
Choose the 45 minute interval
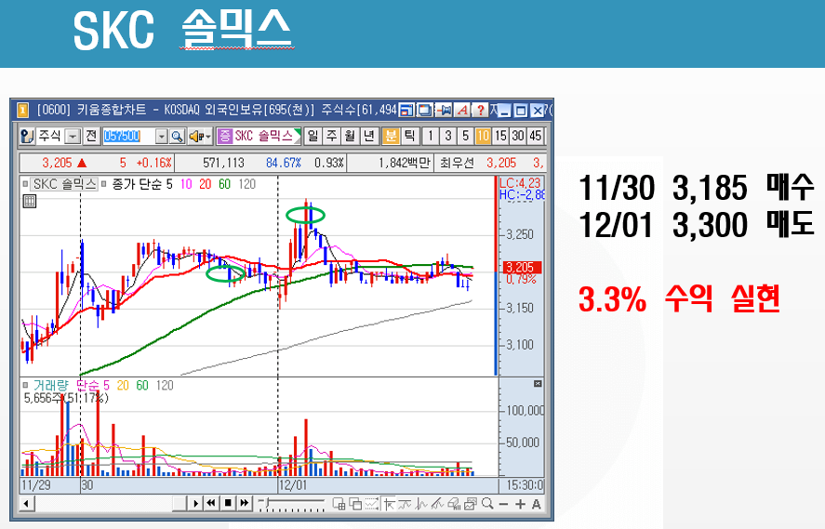pyautogui.click(x=535, y=137)
